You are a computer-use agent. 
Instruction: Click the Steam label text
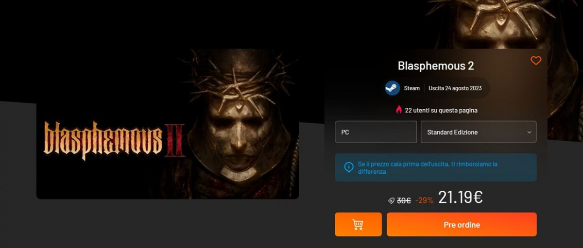(412, 88)
